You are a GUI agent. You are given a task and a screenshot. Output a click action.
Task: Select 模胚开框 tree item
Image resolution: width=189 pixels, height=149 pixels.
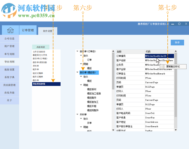point(92,106)
